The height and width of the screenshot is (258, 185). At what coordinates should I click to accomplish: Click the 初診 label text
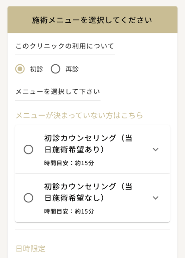coord(37,69)
